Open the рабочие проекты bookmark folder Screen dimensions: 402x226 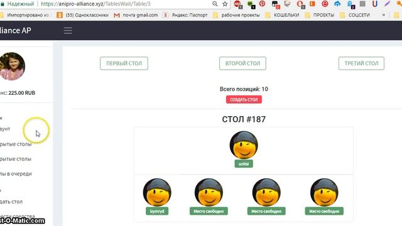click(x=236, y=15)
